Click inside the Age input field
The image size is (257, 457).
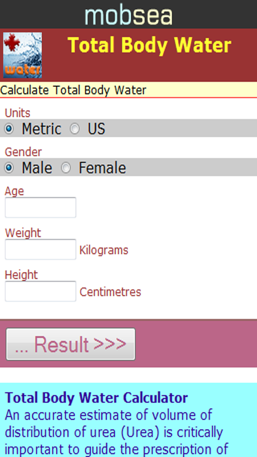(40, 207)
